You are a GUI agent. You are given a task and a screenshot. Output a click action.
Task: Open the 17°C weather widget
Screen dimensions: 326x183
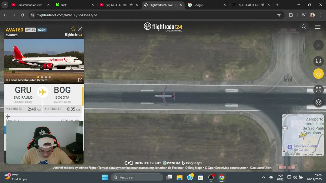[x=15, y=177]
